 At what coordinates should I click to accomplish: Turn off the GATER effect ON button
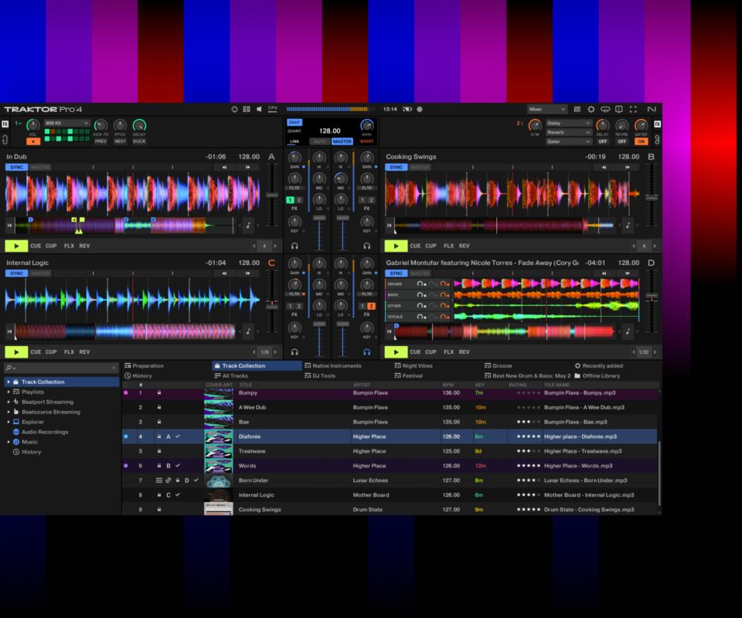point(641,141)
